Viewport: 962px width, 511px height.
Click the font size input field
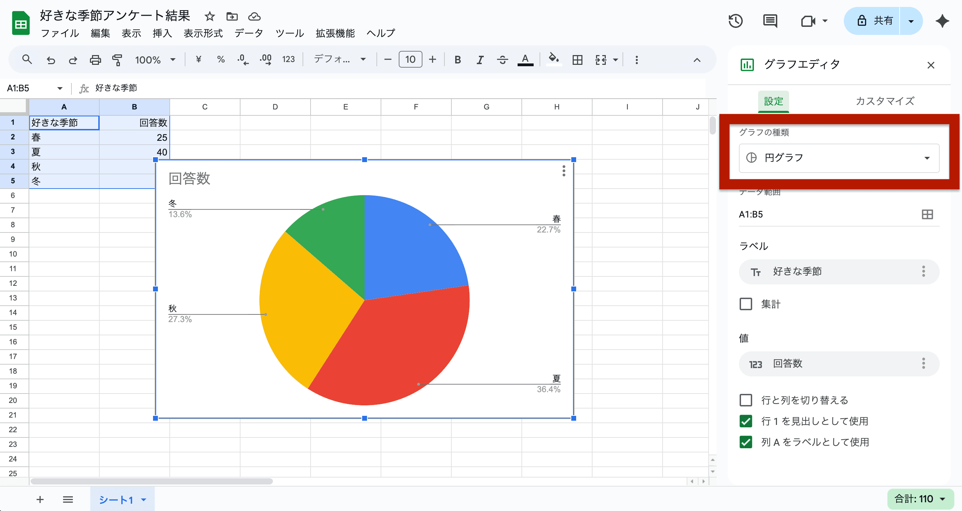[x=410, y=60]
